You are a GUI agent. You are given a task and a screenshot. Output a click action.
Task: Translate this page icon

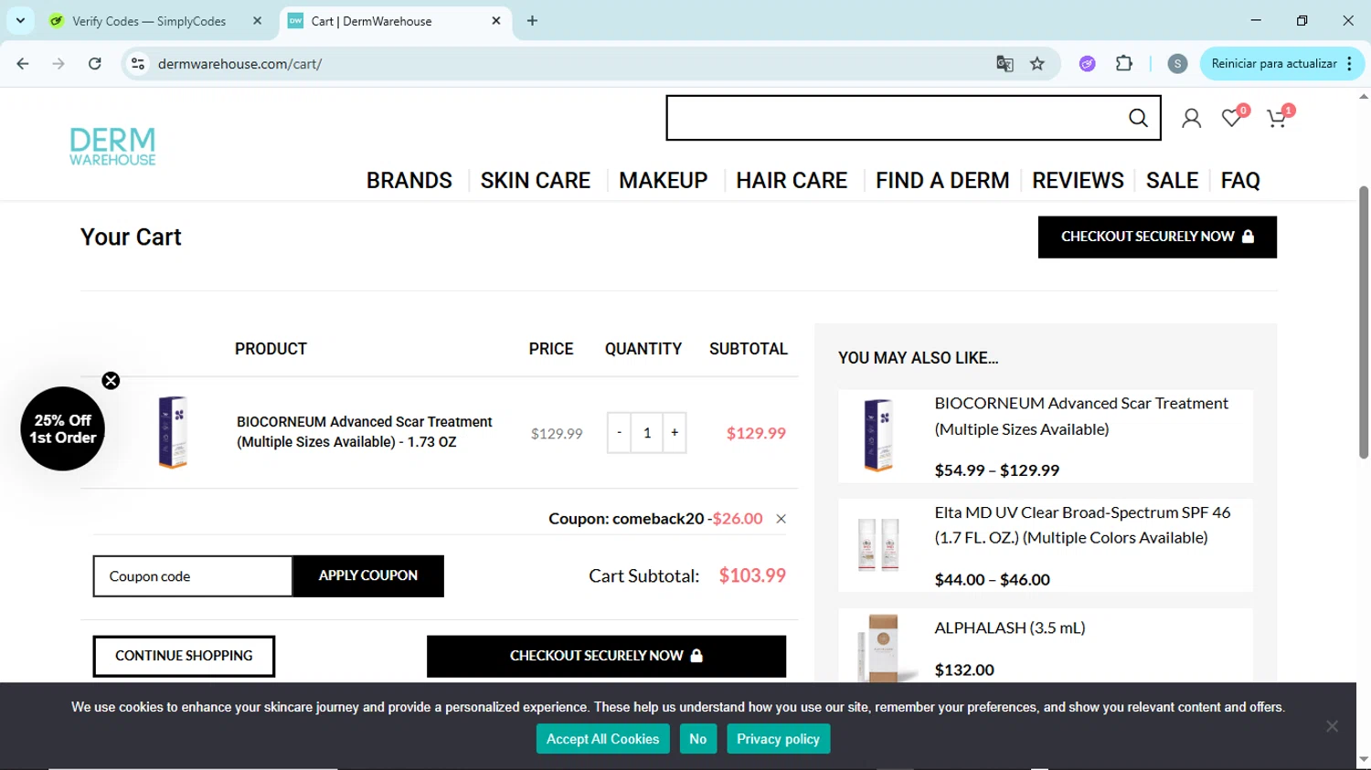[x=1004, y=64]
